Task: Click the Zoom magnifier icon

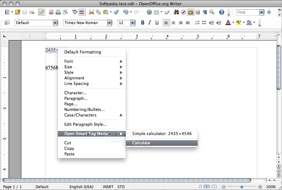Action: (212, 12)
